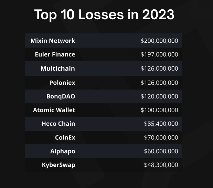Select the Atomic Wallet name
213x188 pixels.
(x=54, y=110)
